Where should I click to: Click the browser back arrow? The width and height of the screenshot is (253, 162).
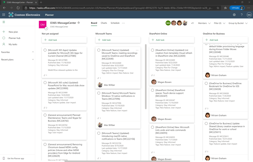(x=4, y=8)
